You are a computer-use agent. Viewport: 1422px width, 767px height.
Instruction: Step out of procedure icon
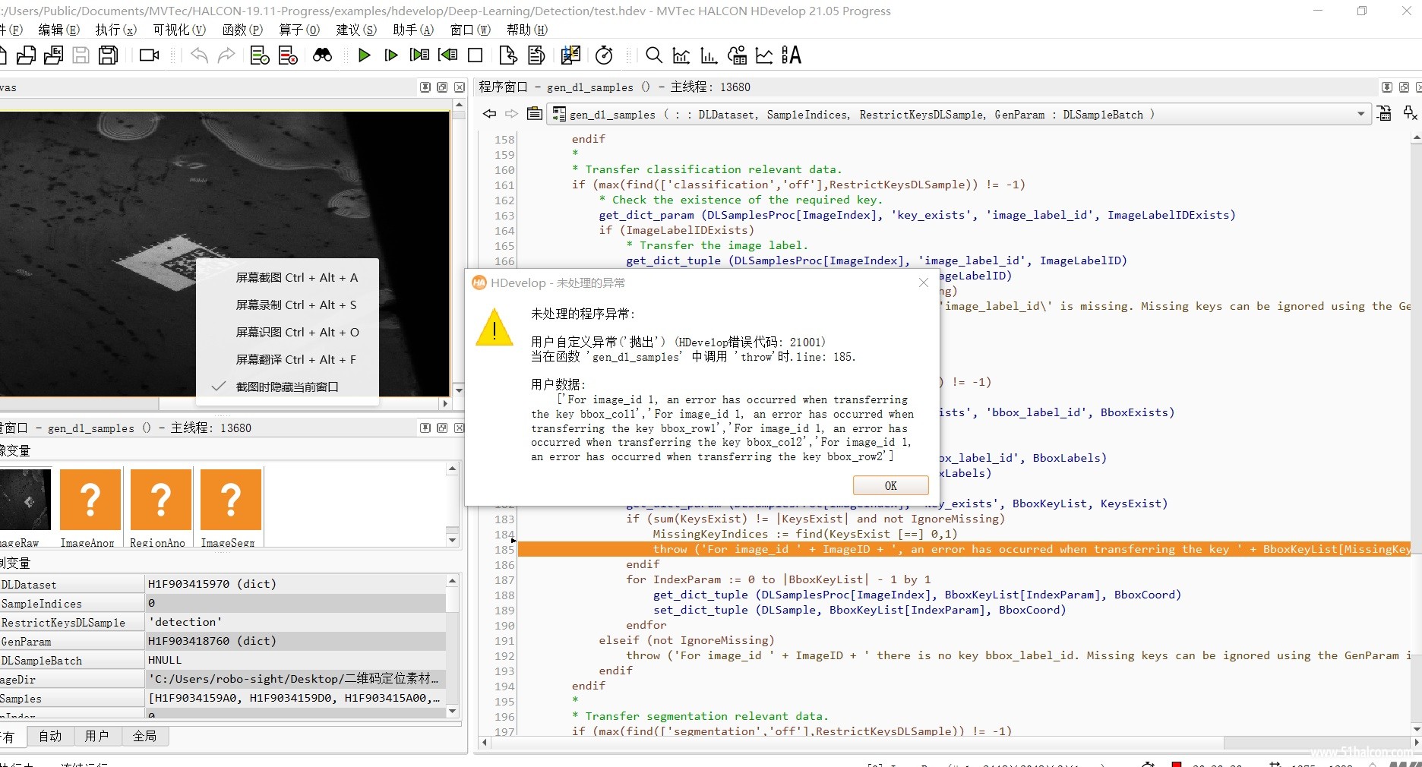pos(536,55)
